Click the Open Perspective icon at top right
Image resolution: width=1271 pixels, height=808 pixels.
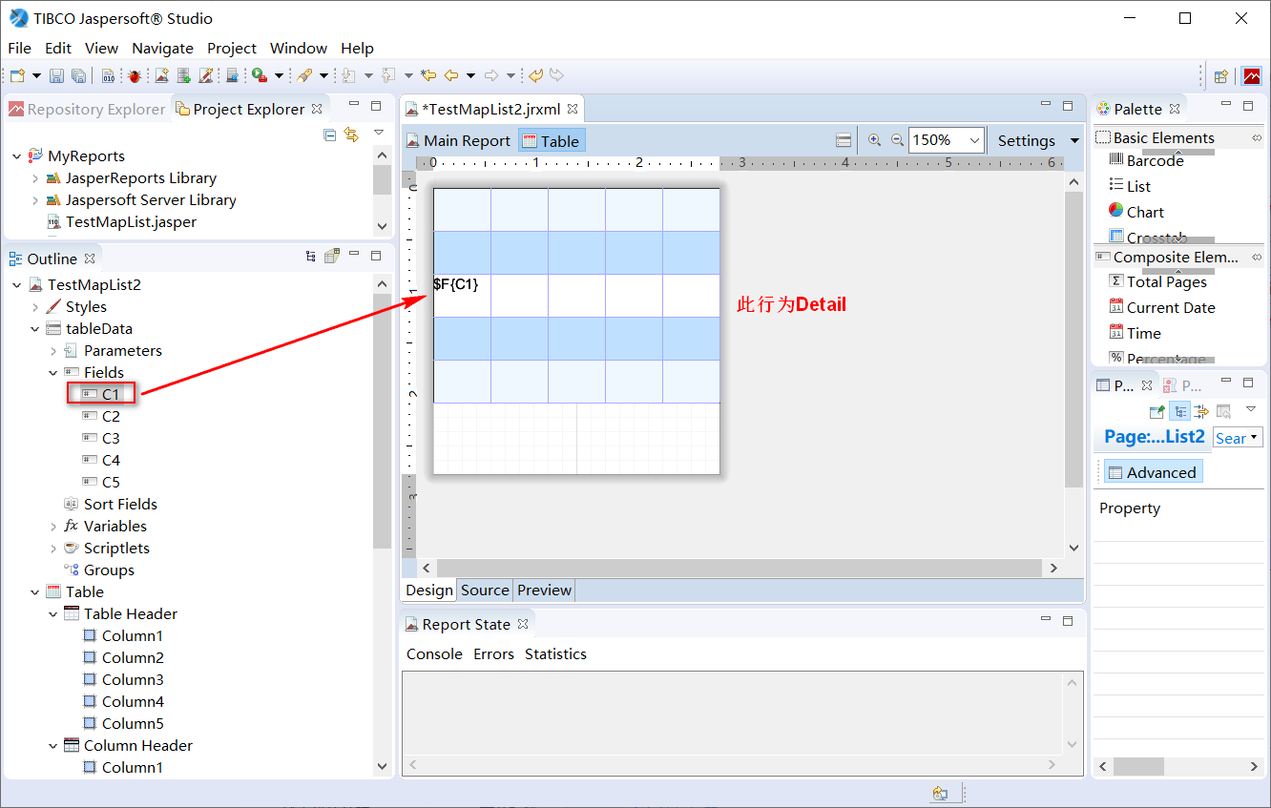[1220, 76]
